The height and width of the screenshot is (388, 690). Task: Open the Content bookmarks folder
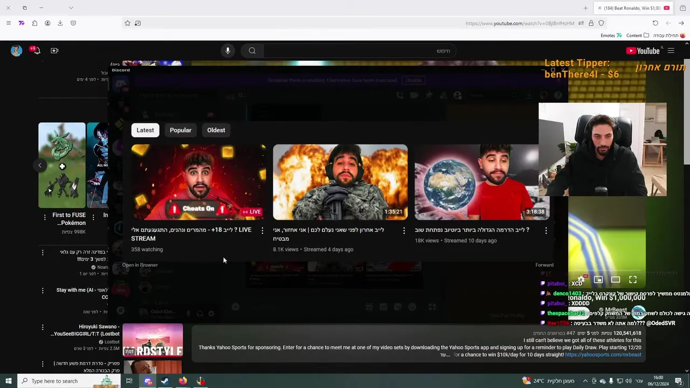click(x=638, y=36)
